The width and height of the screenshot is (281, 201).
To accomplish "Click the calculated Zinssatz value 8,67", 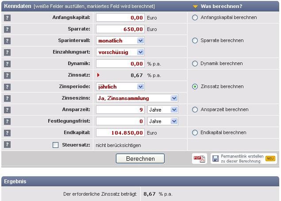I will coord(137,75).
